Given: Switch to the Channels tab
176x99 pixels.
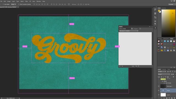Looking at the screenshot, I should coord(164,69).
